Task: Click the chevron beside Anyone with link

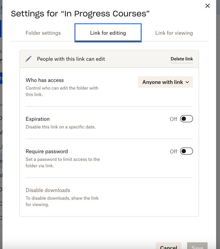Action: [187, 82]
